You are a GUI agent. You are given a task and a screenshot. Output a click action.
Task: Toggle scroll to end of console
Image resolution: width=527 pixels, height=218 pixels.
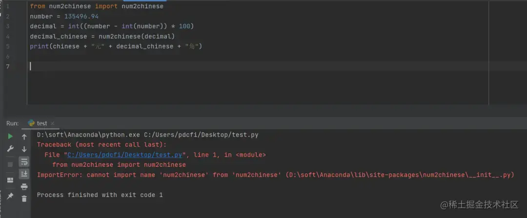pos(24,174)
